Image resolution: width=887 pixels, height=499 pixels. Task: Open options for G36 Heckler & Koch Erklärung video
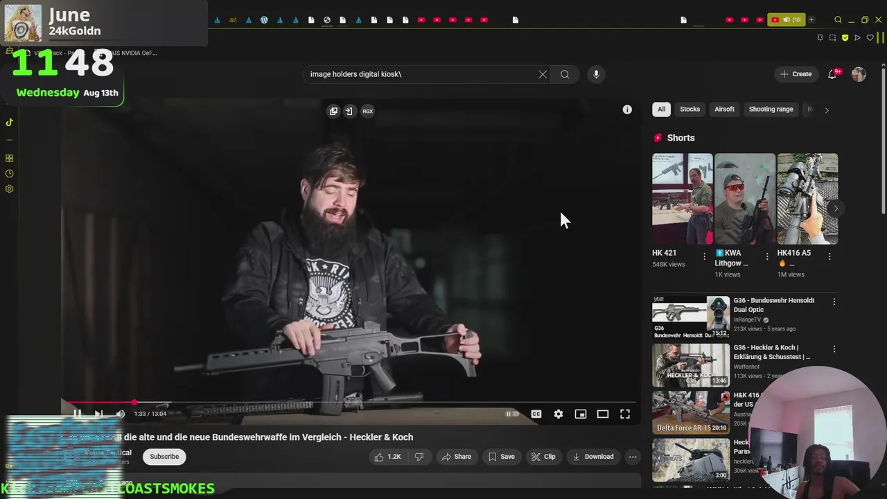[x=834, y=349]
